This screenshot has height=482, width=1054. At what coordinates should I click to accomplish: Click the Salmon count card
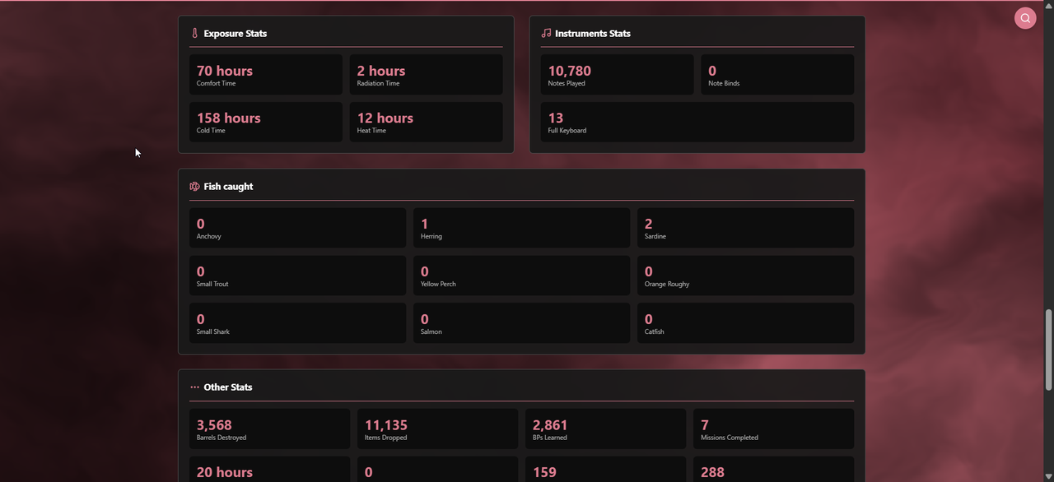[x=521, y=323]
